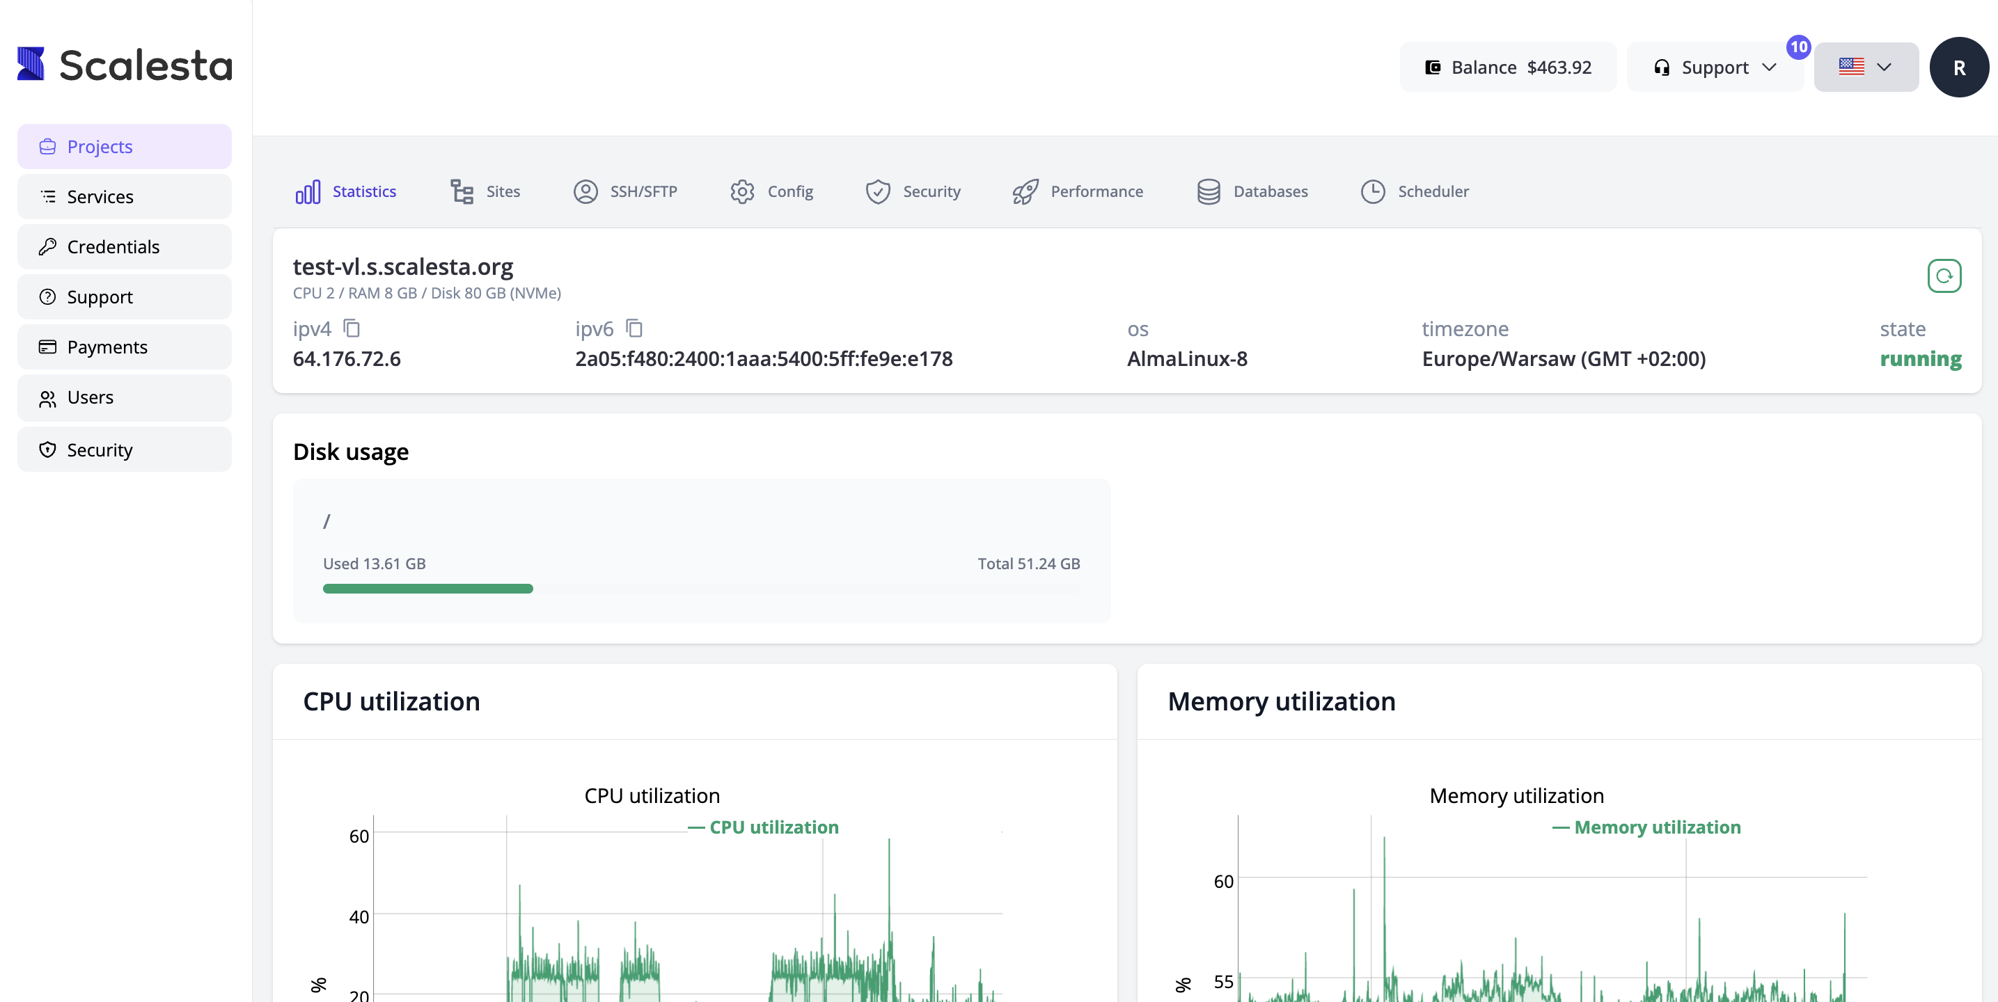The height and width of the screenshot is (1002, 1998).
Task: Open the Databases tab
Action: click(1252, 191)
